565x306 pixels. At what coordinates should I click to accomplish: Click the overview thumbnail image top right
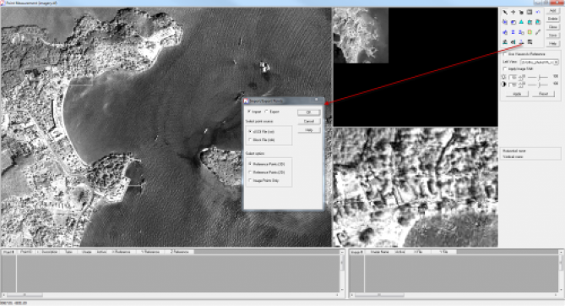pos(361,36)
